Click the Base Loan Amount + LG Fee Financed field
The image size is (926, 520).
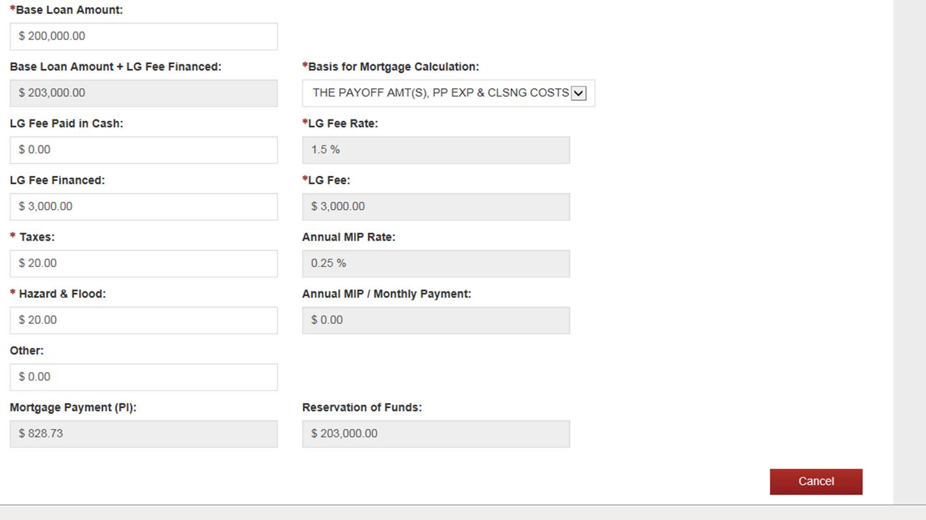[144, 93]
